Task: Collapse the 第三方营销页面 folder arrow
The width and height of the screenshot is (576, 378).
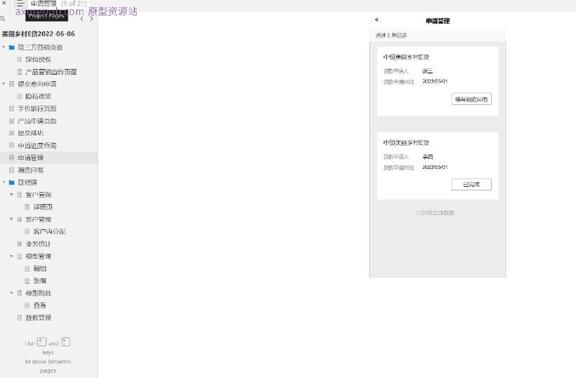Action: (x=4, y=47)
